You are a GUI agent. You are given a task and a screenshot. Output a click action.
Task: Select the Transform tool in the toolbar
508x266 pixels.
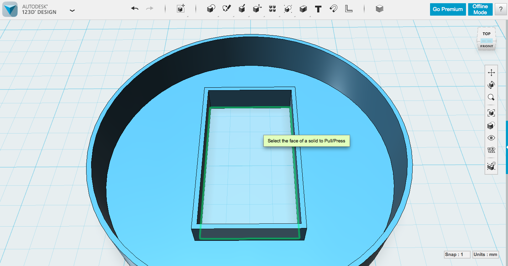point(180,9)
